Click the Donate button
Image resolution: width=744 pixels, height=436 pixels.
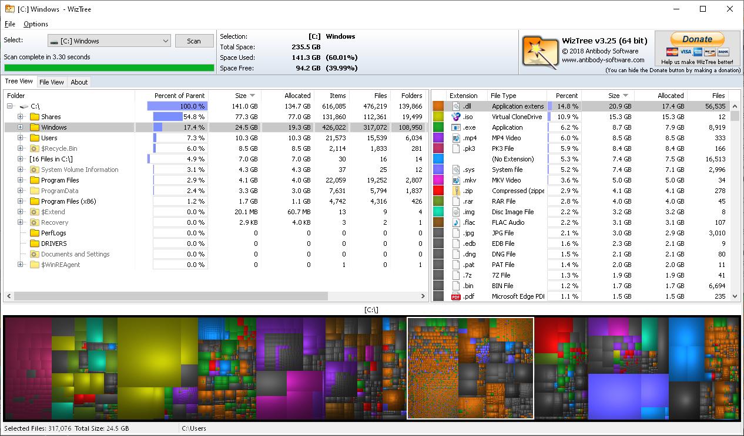(x=698, y=39)
